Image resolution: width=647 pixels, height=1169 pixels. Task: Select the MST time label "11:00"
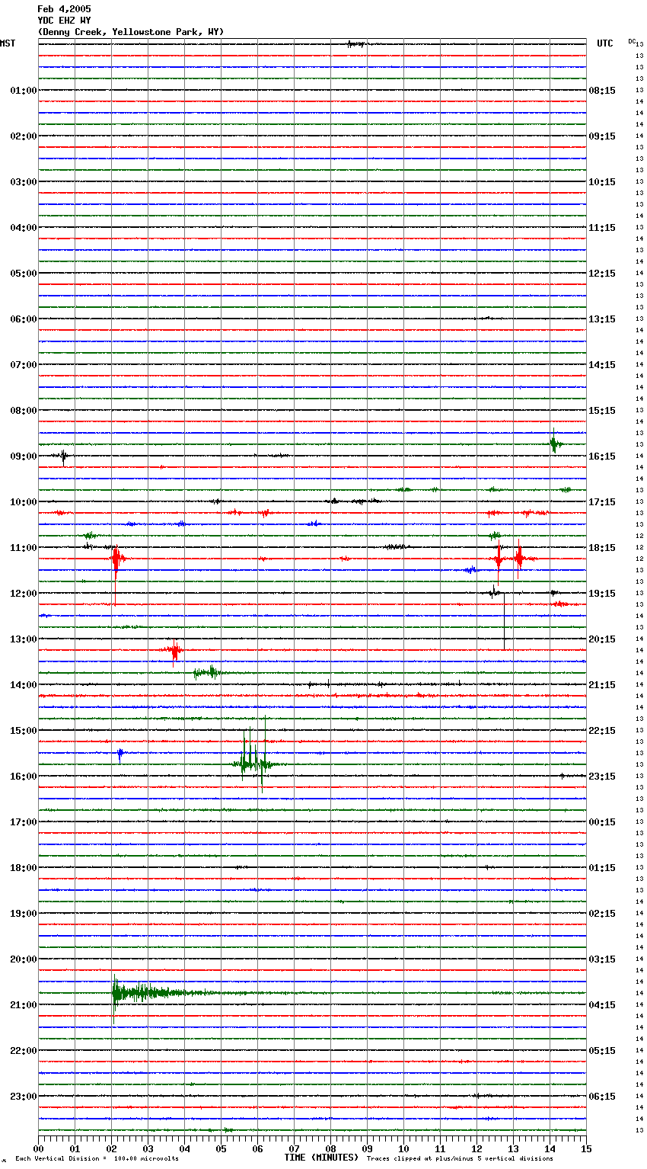24,548
